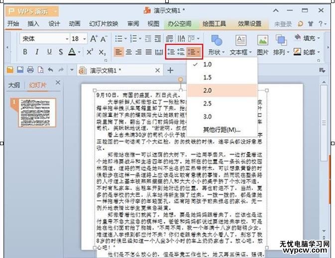Viewport: 335px width, 258px height.
Task: Increase font size with A+ icon
Action: point(94,39)
